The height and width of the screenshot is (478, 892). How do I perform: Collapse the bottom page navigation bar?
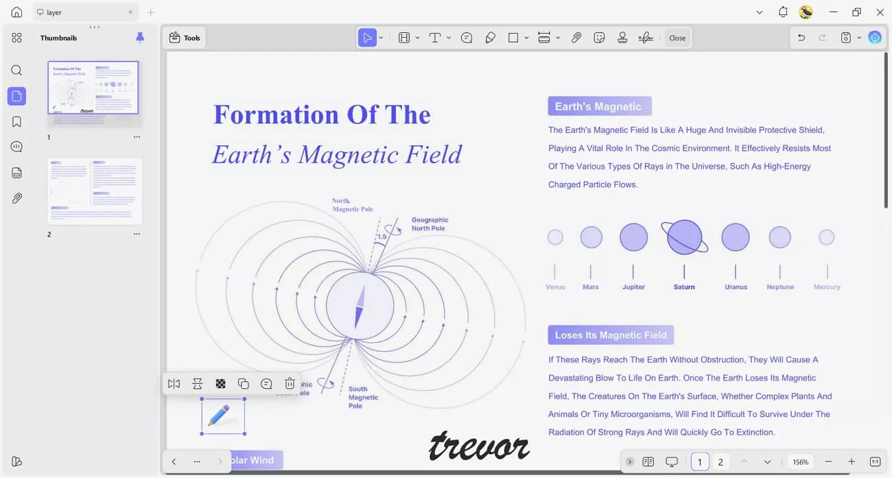(630, 462)
